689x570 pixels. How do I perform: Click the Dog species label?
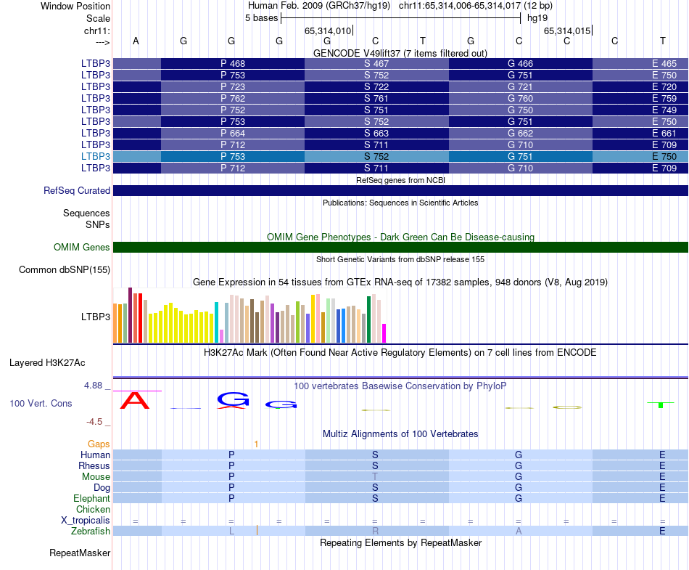[x=102, y=487]
